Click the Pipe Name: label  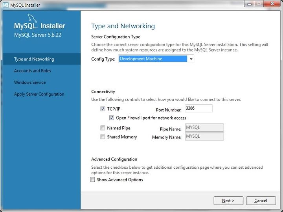pos(171,129)
